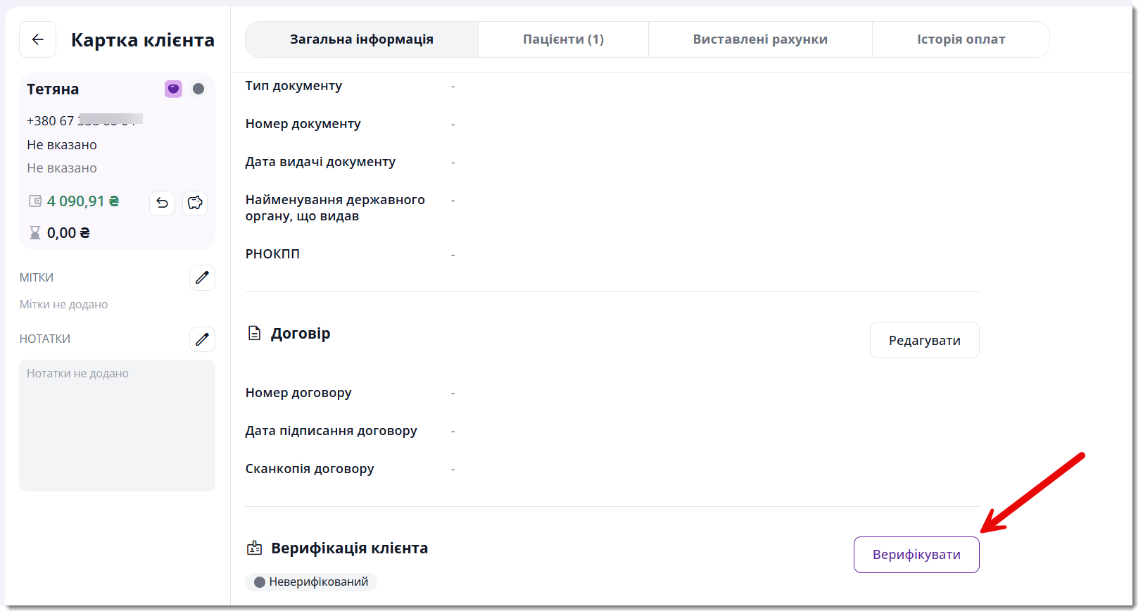Click the gray status dot near Тетяна
The height and width of the screenshot is (616, 1143).
coord(198,89)
